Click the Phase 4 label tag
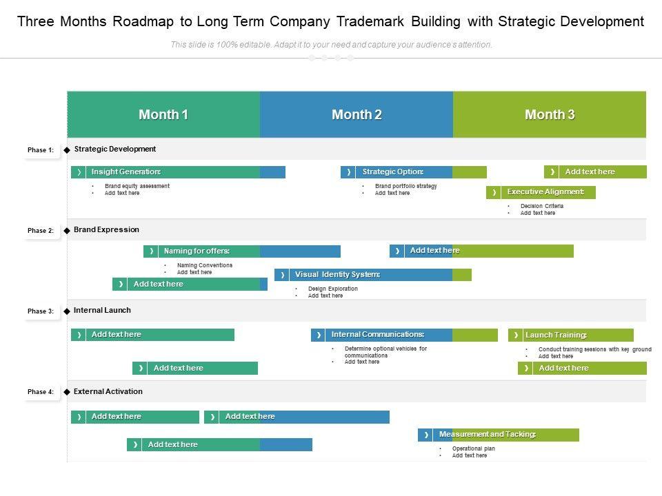662x496 pixels. coord(41,392)
